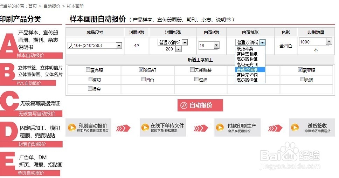339x178 pixels.
Task: Click the 送货签收 step banner
Action: [x=312, y=128]
